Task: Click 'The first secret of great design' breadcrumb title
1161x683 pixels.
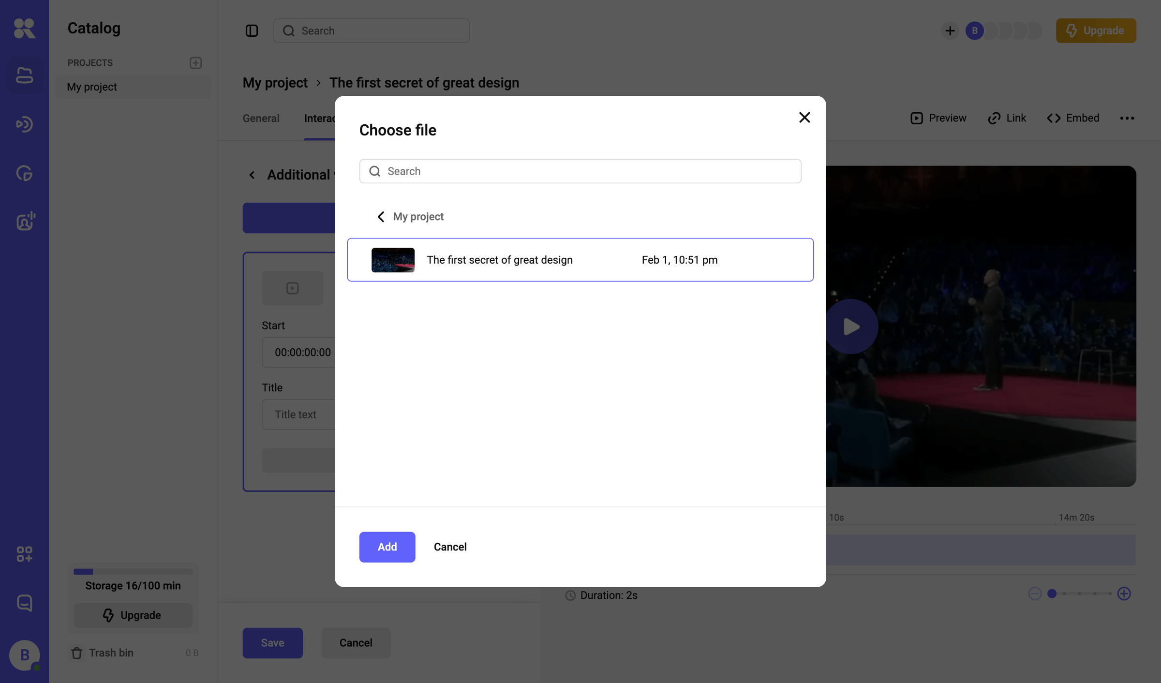Action: 424,83
